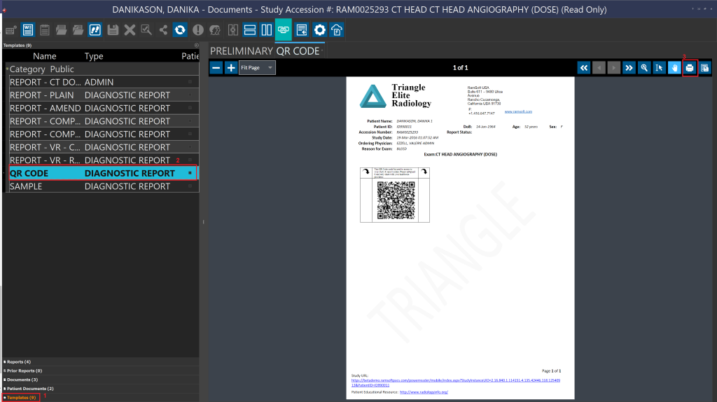Viewport: 717px width, 402px height.
Task: Click the refresh icon in main toolbar
Action: click(x=180, y=30)
